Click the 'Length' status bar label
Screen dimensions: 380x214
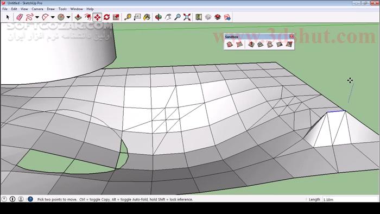(314, 199)
